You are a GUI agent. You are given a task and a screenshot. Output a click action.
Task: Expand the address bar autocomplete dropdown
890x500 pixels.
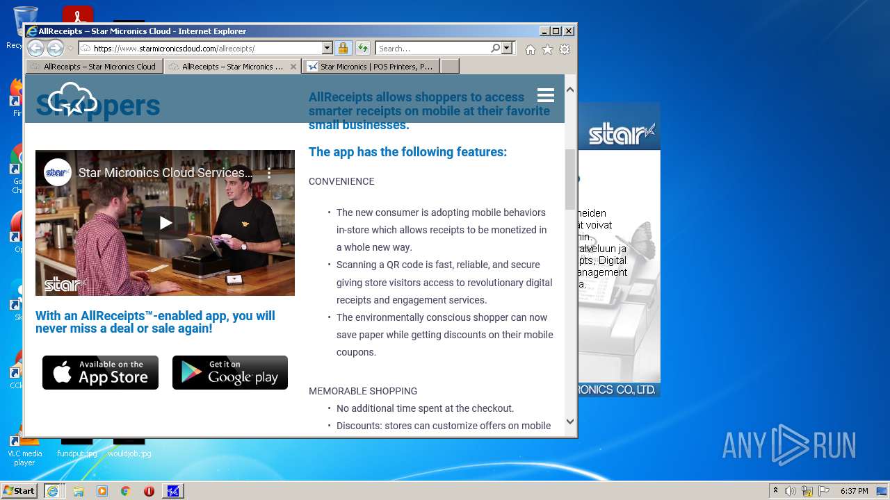point(327,49)
